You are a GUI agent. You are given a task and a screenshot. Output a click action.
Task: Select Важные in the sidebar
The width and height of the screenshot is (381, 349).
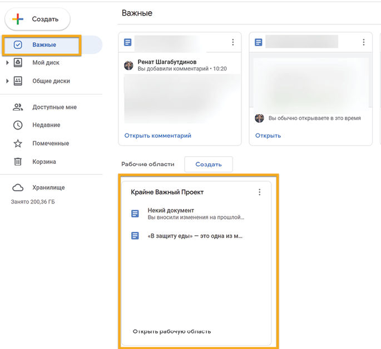tap(44, 45)
